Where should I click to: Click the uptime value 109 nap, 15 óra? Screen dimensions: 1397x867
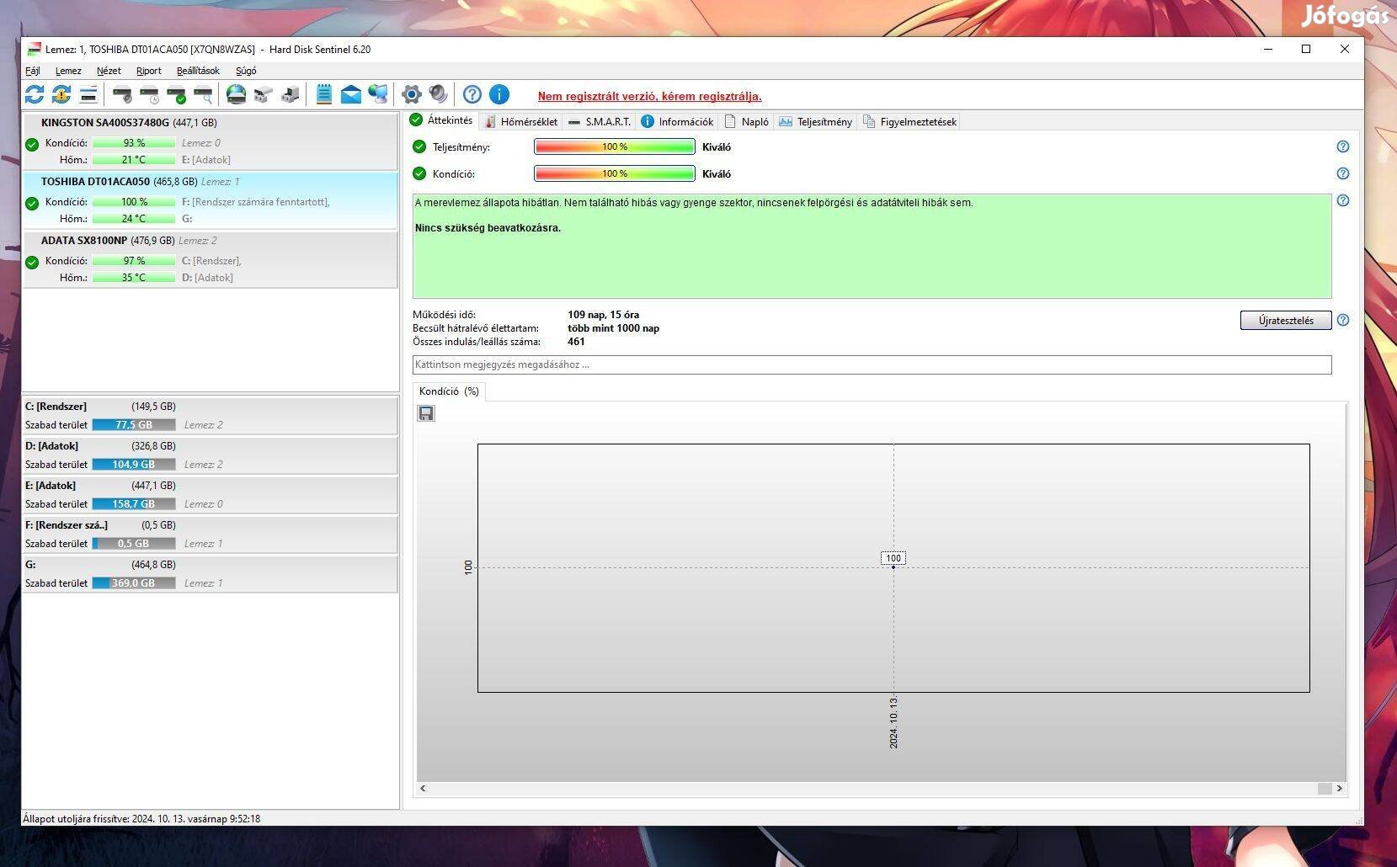603,315
